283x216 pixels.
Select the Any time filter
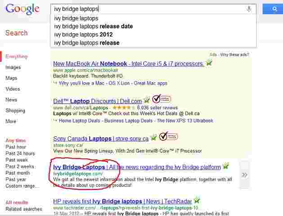point(16,140)
